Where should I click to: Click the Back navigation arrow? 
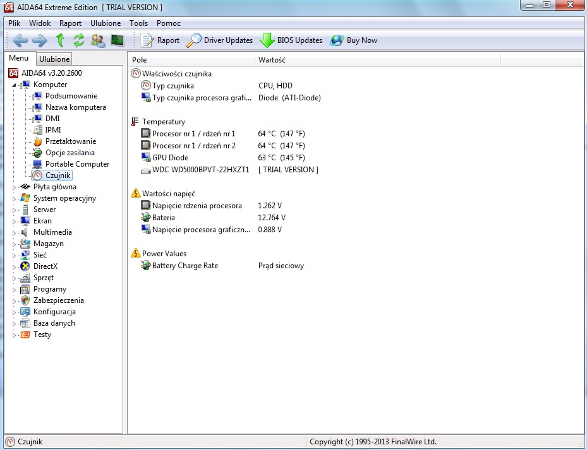20,40
